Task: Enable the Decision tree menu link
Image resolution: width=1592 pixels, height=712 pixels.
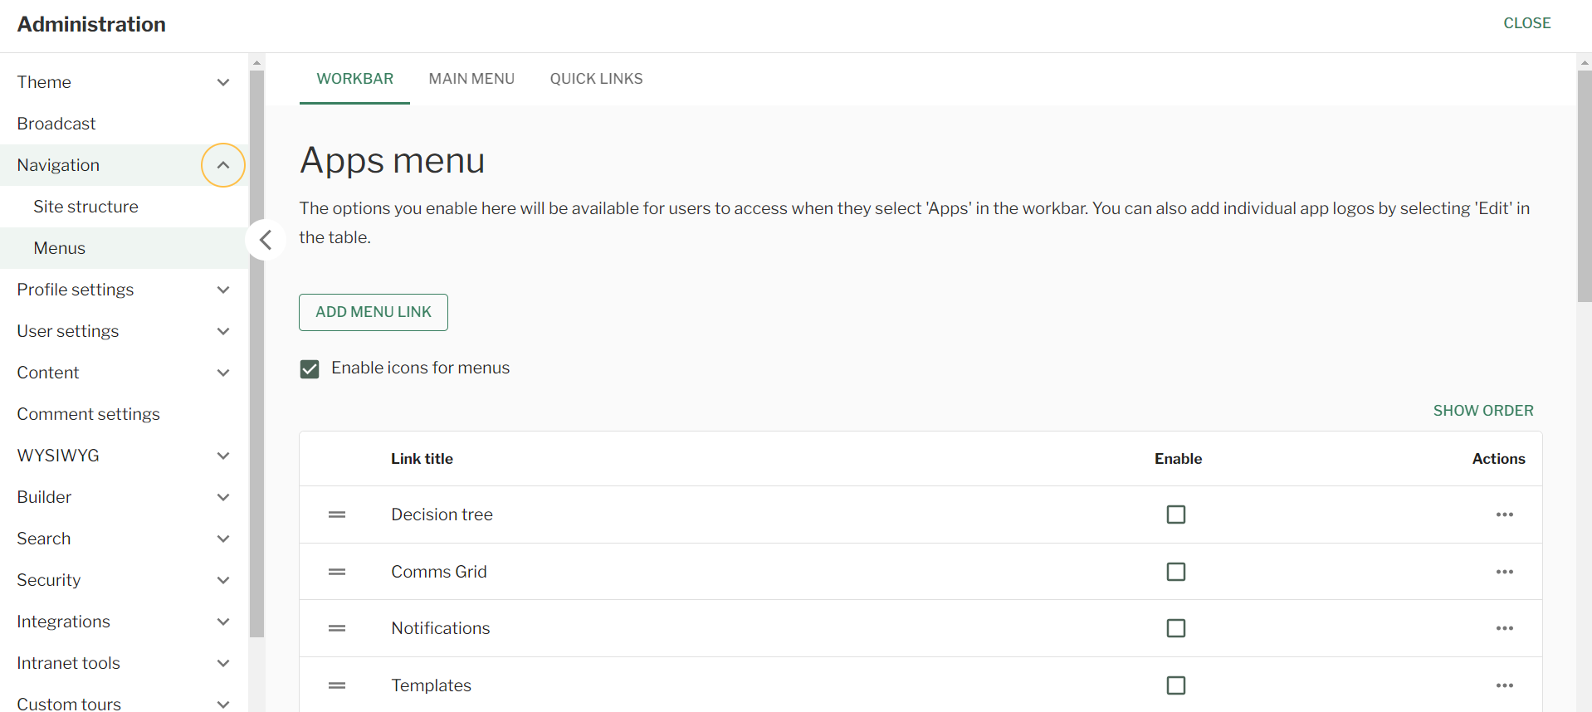Action: click(x=1175, y=514)
